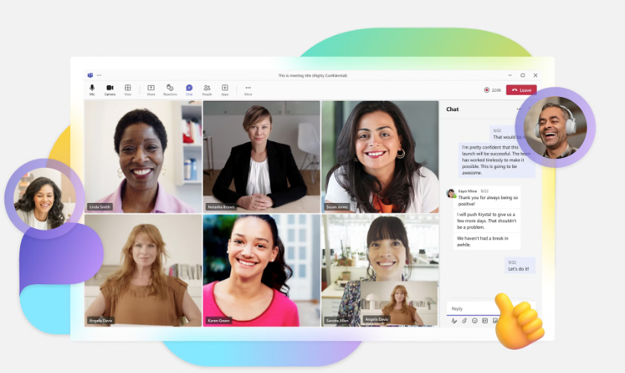Click the Teams logo icon
The image size is (625, 373).
90,75
